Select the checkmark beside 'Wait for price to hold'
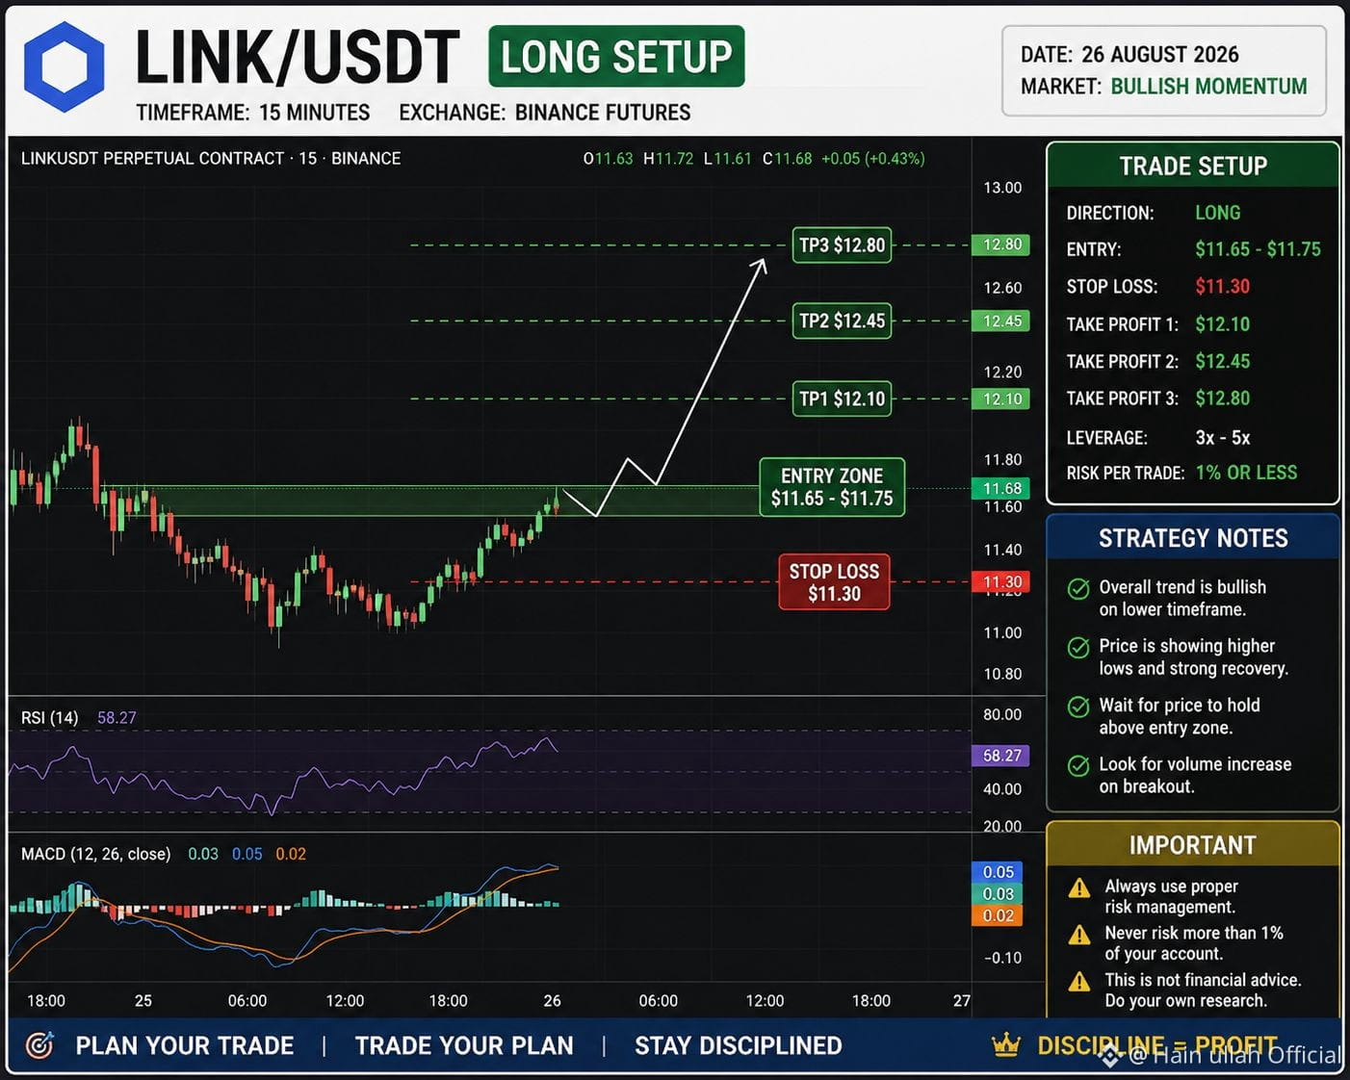The height and width of the screenshot is (1080, 1350). pyautogui.click(x=1078, y=707)
